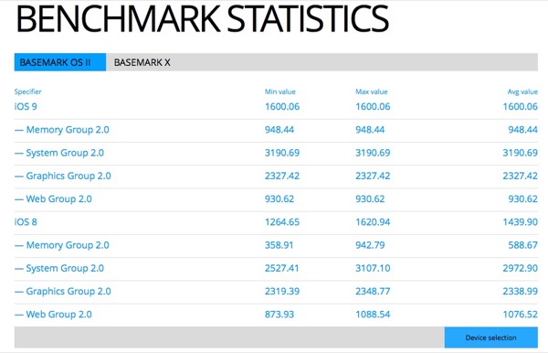
Task: Click iOS 8 max value 1620.94
Action: (x=373, y=222)
